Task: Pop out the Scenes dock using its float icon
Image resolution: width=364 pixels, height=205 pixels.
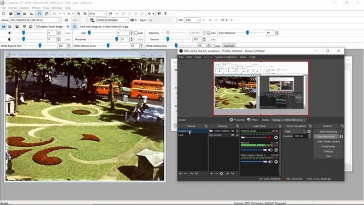Action: pyautogui.click(x=206, y=126)
